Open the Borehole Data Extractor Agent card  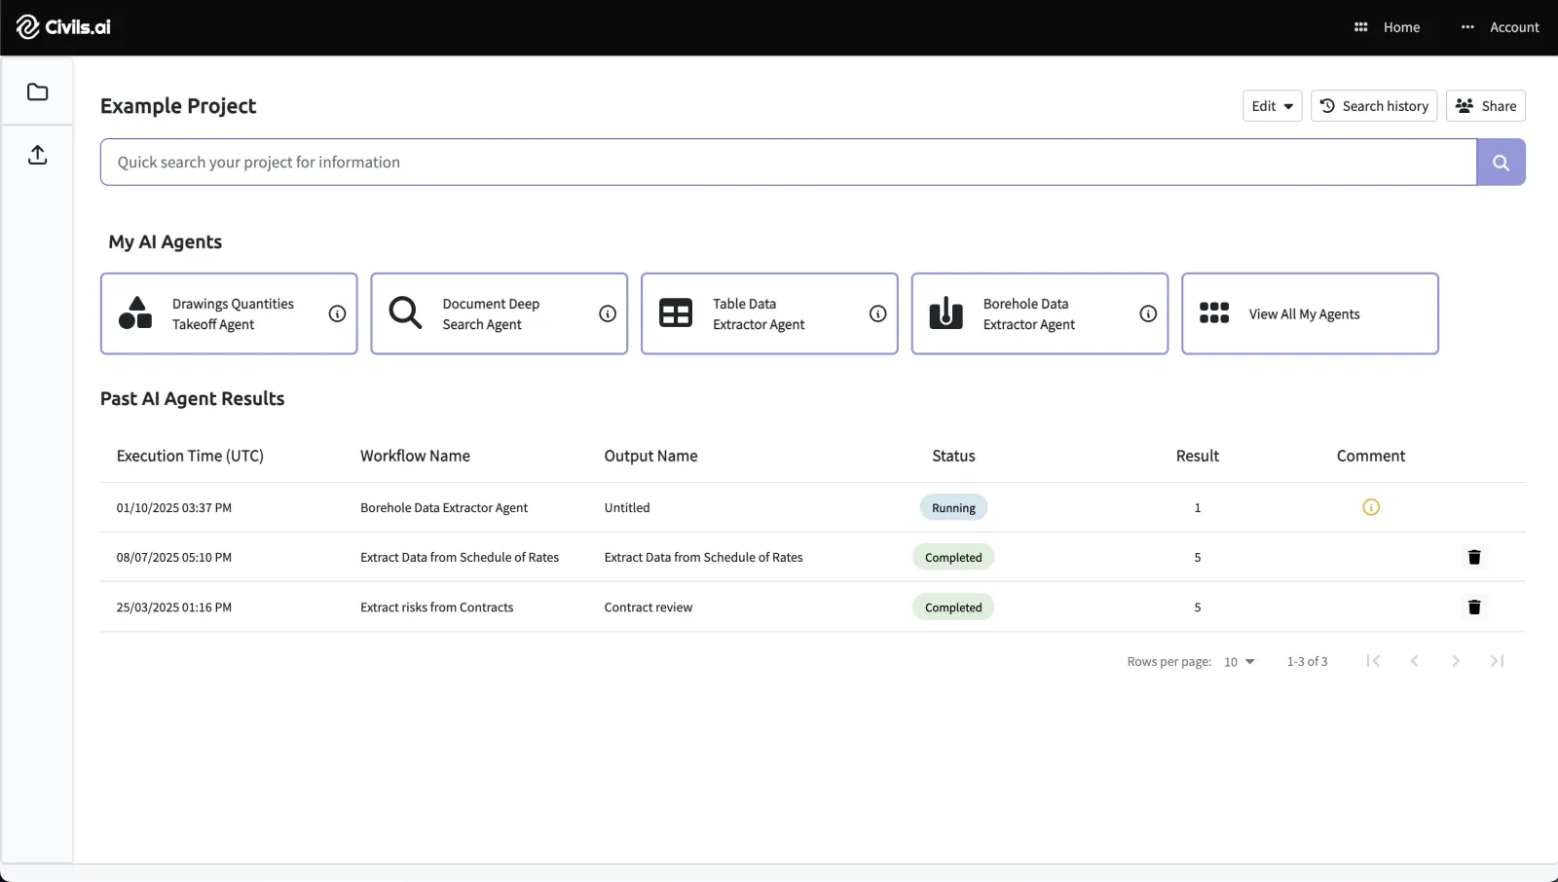(x=1039, y=313)
